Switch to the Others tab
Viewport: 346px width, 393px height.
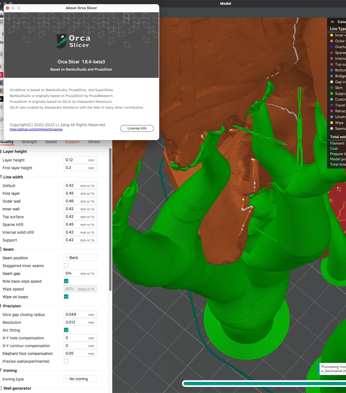pyautogui.click(x=93, y=142)
